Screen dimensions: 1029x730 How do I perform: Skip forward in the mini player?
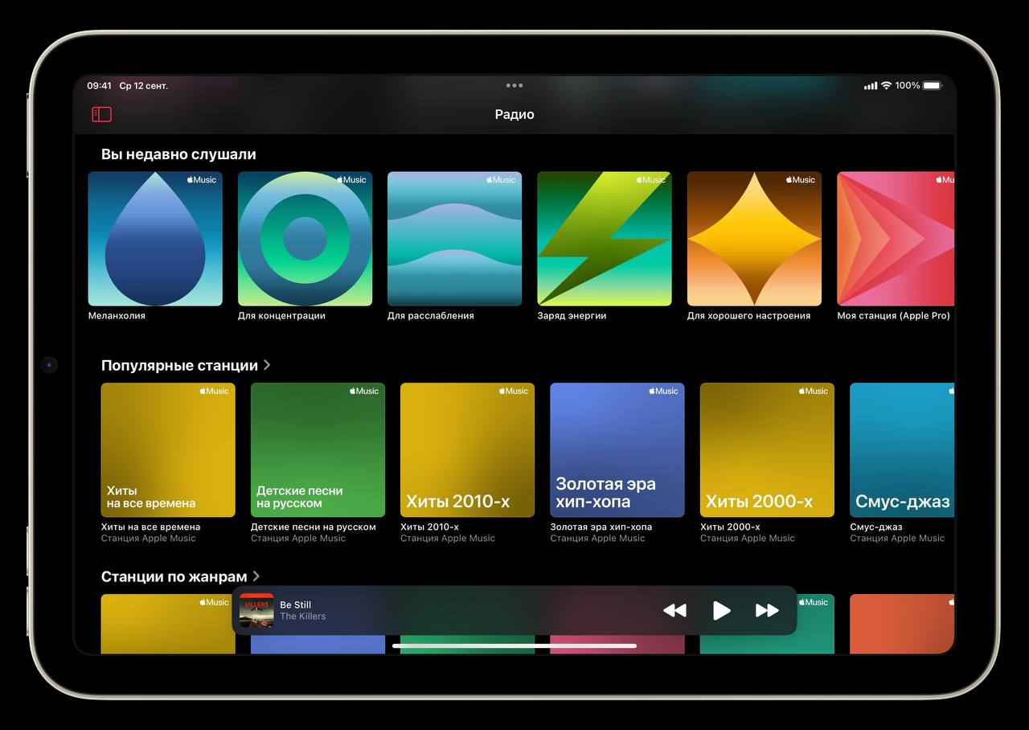[x=767, y=611]
